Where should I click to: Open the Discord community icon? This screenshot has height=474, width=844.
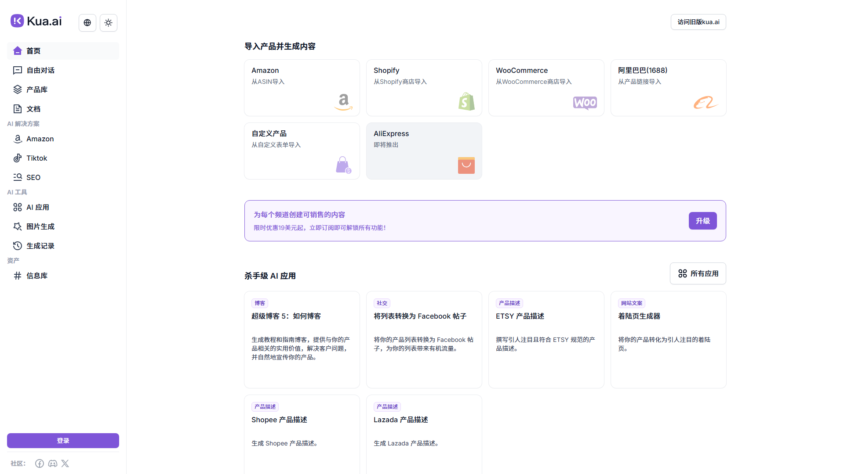click(53, 463)
